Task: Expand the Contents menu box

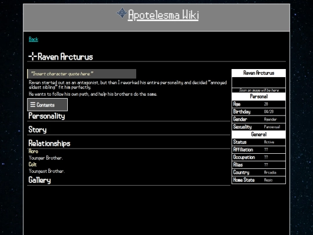Action: tap(48, 104)
